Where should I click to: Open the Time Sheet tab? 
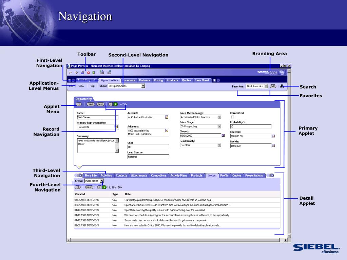202,80
